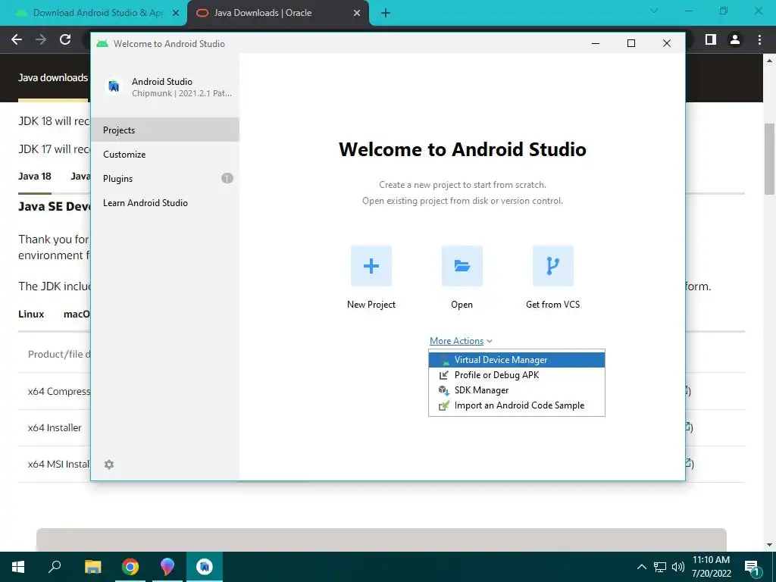Click the Chrome back arrow
776x582 pixels.
[x=17, y=39]
